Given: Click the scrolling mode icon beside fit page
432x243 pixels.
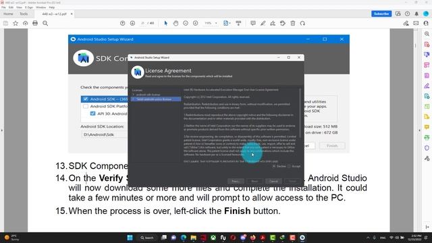Looking at the screenshot, I should click(x=238, y=24).
